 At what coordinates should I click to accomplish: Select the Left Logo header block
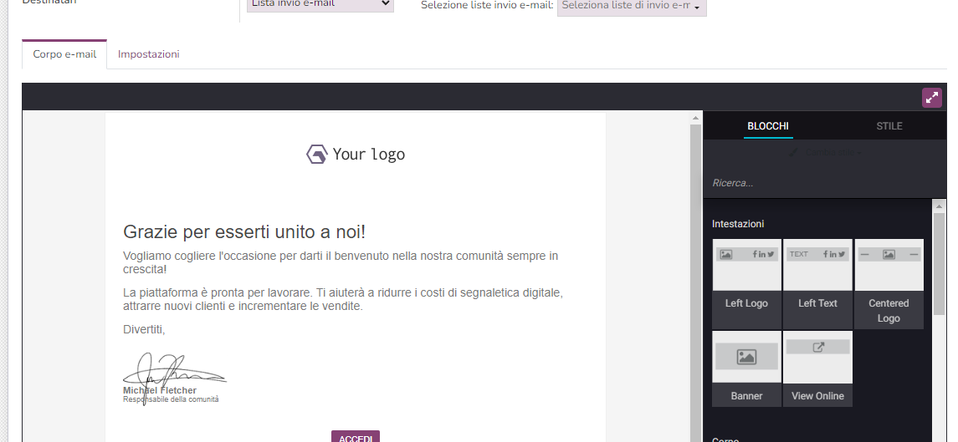746,282
